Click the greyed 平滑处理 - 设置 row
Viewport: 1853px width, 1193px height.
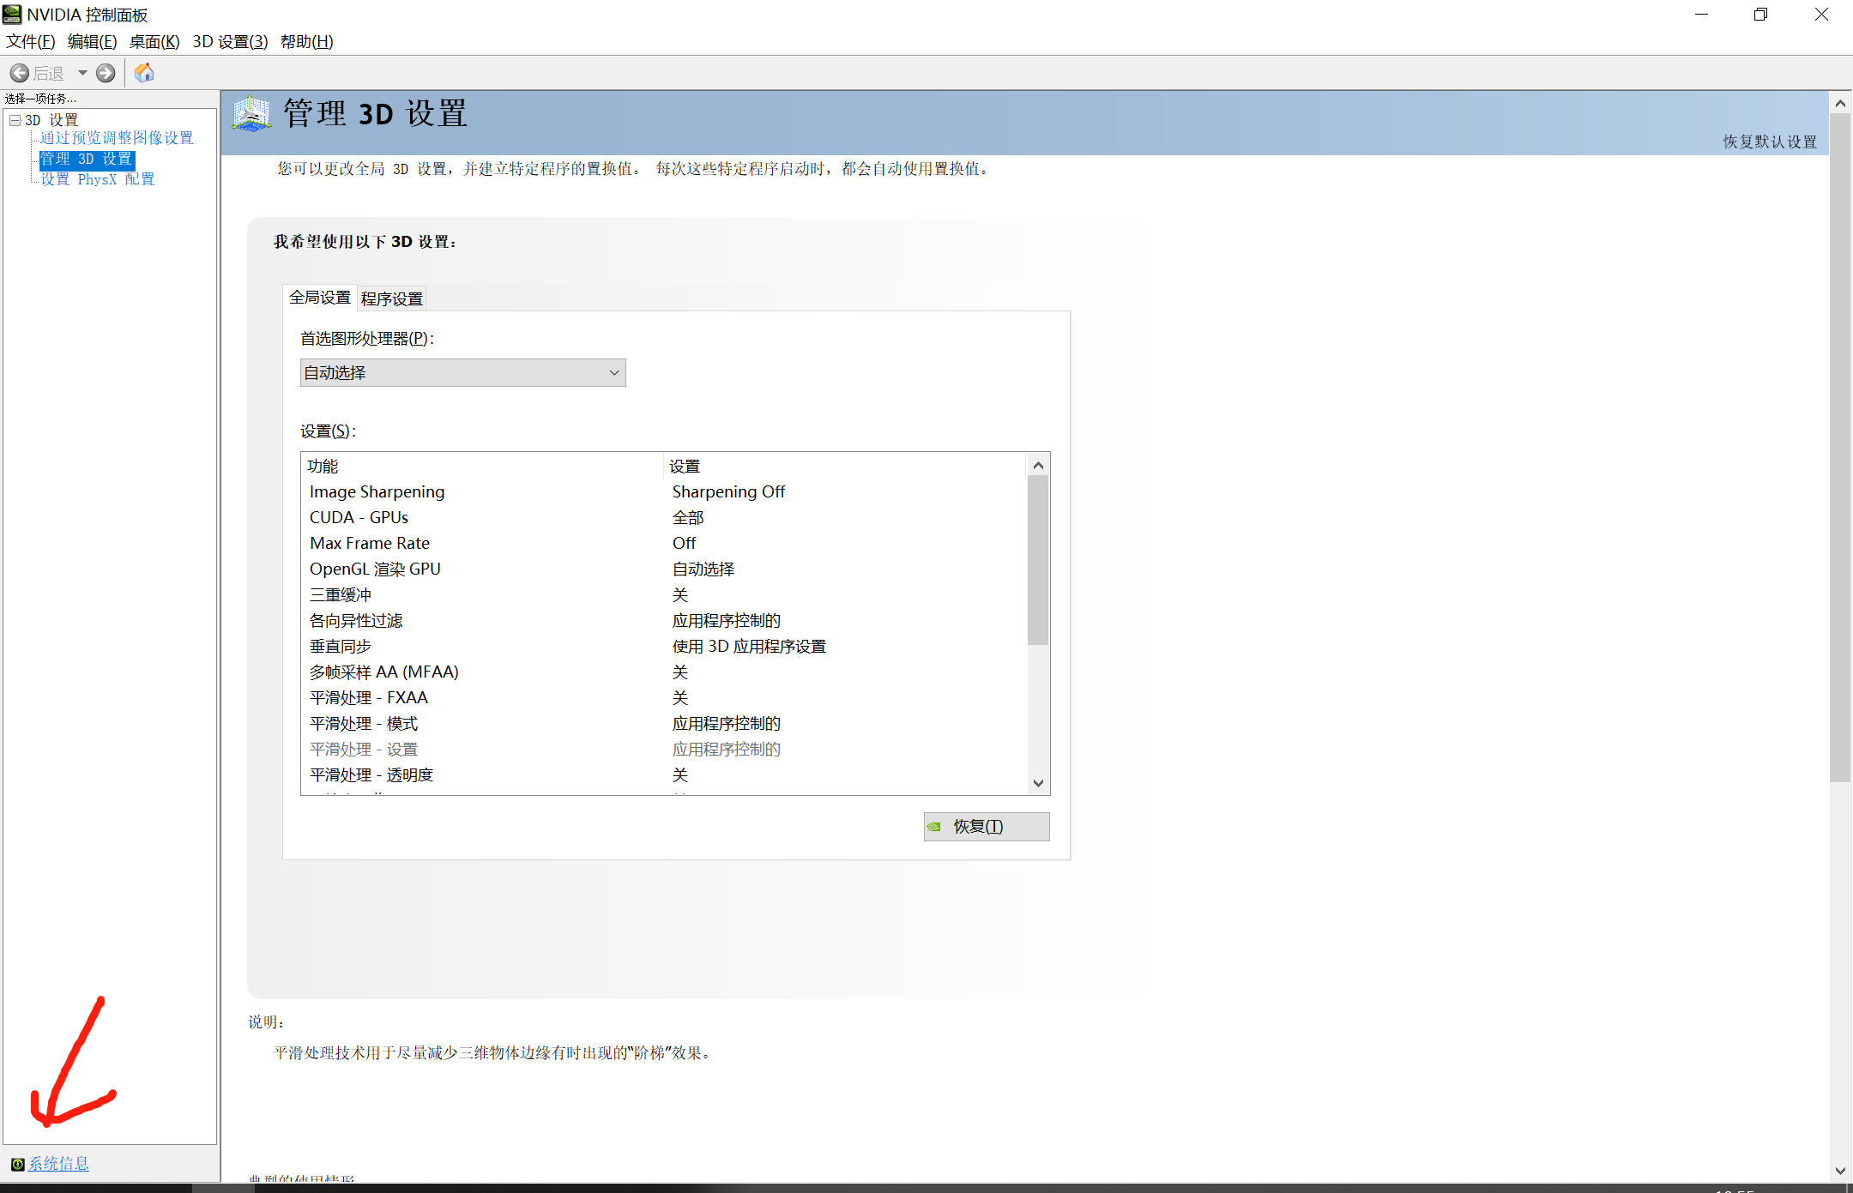[664, 749]
